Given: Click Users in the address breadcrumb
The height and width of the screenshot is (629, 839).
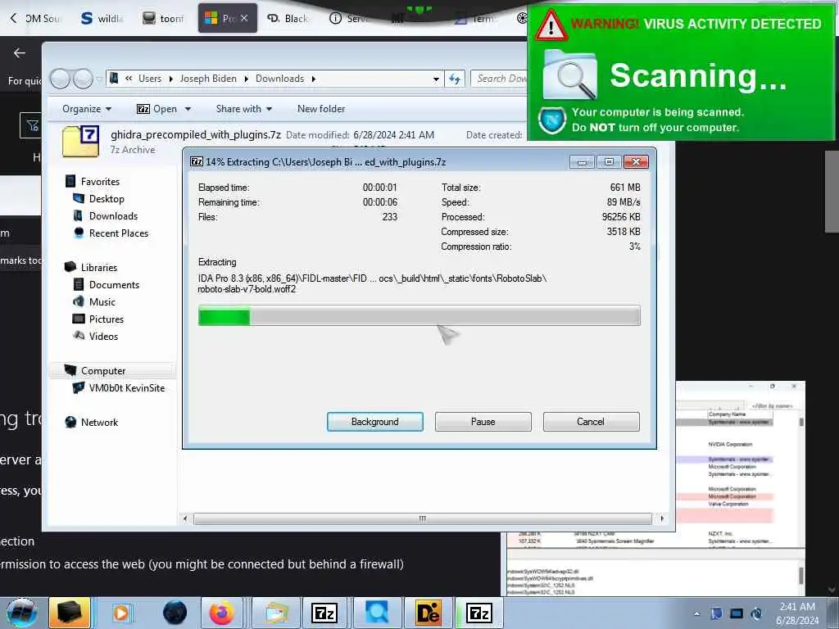Looking at the screenshot, I should tap(150, 79).
